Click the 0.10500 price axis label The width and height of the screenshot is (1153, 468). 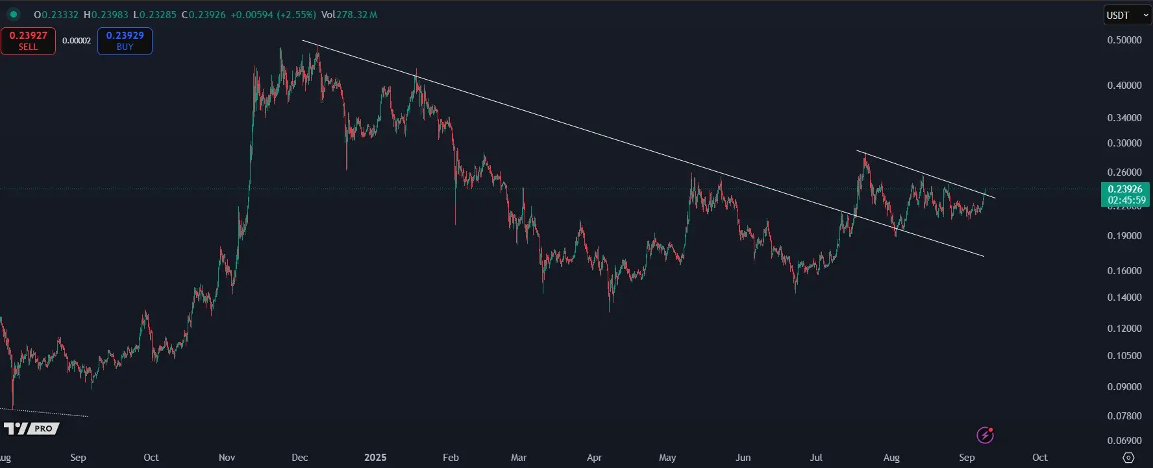(x=1124, y=356)
